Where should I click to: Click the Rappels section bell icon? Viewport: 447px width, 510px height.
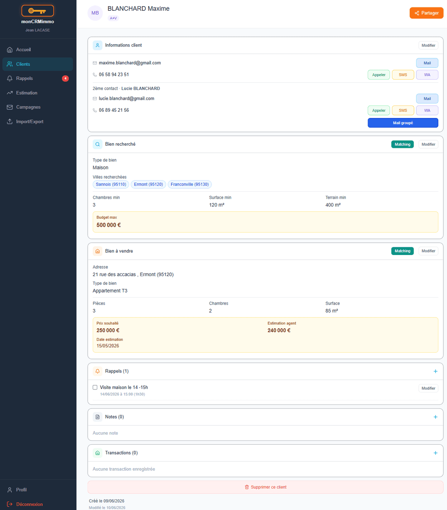97,371
